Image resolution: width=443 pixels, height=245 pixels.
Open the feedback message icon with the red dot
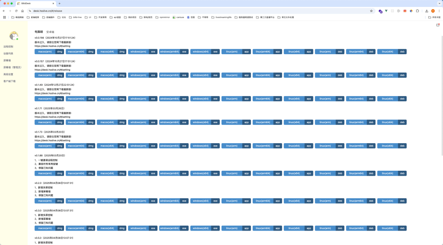(x=438, y=25)
